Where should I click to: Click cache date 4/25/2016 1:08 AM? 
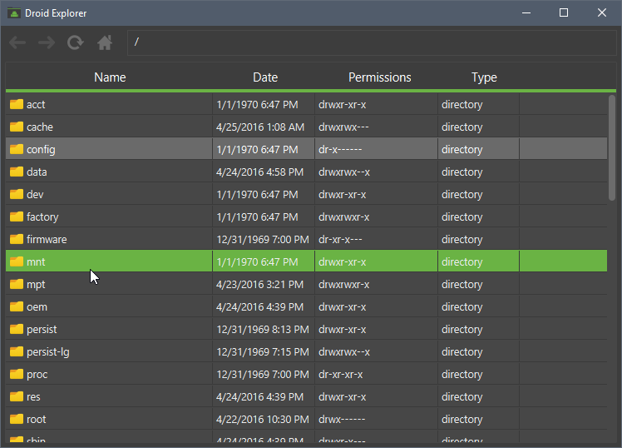pyautogui.click(x=260, y=127)
